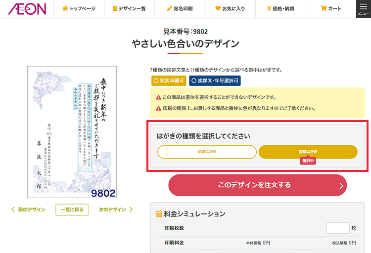Click the AEON logo
The height and width of the screenshot is (253, 371).
(27, 9)
